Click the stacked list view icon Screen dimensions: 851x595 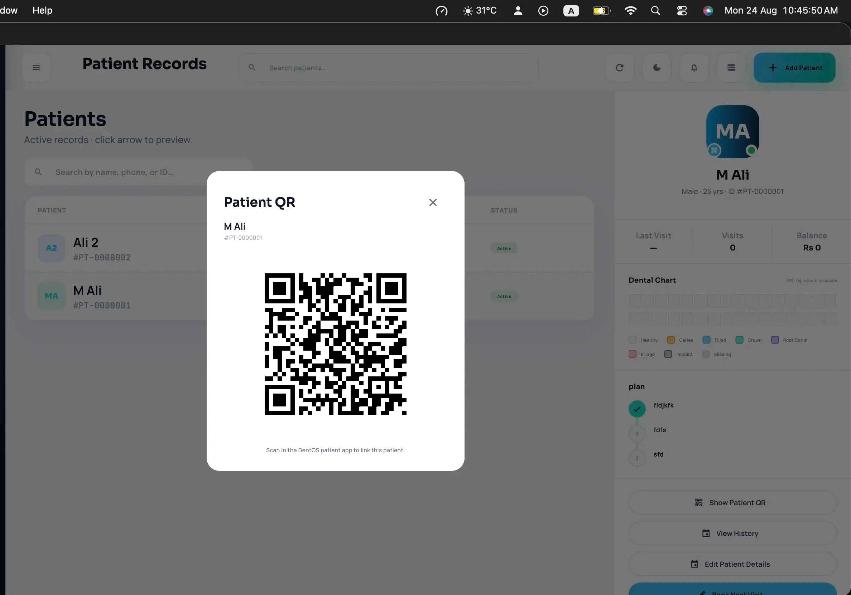[731, 68]
